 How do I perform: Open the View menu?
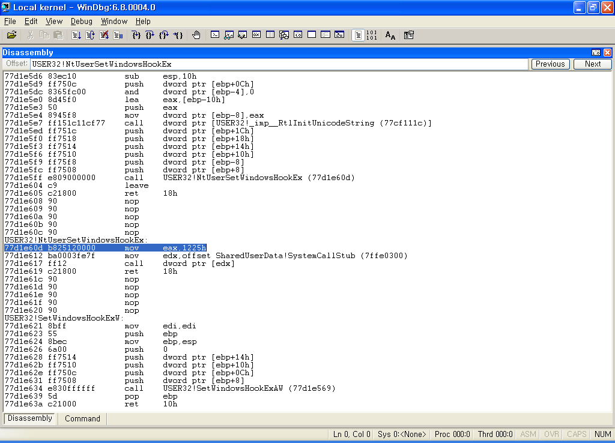(x=53, y=21)
